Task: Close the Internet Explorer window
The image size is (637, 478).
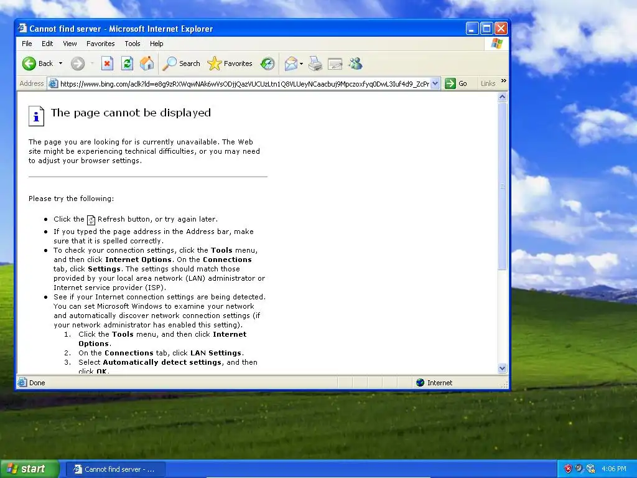Action: (x=501, y=29)
